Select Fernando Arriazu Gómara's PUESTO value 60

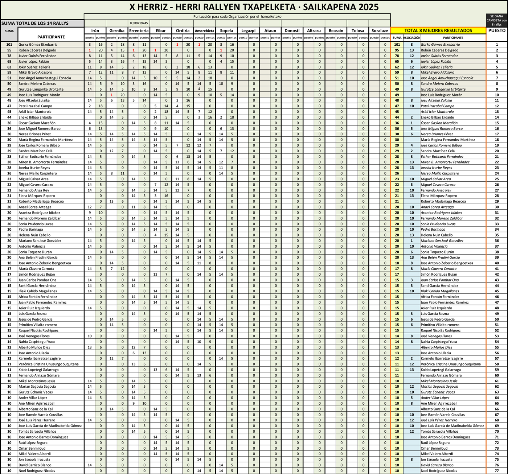497,375
